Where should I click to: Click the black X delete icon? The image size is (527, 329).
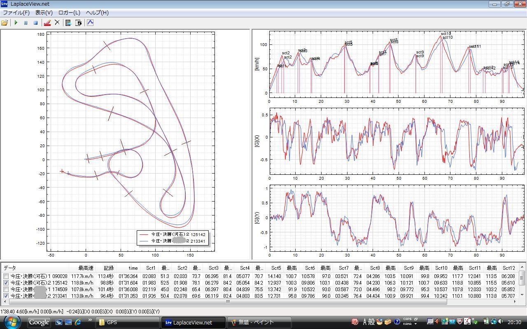click(x=57, y=23)
